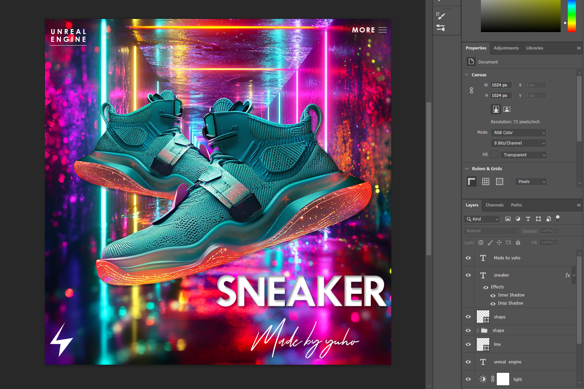
Task: Click the canvas height input field
Action: pos(501,96)
